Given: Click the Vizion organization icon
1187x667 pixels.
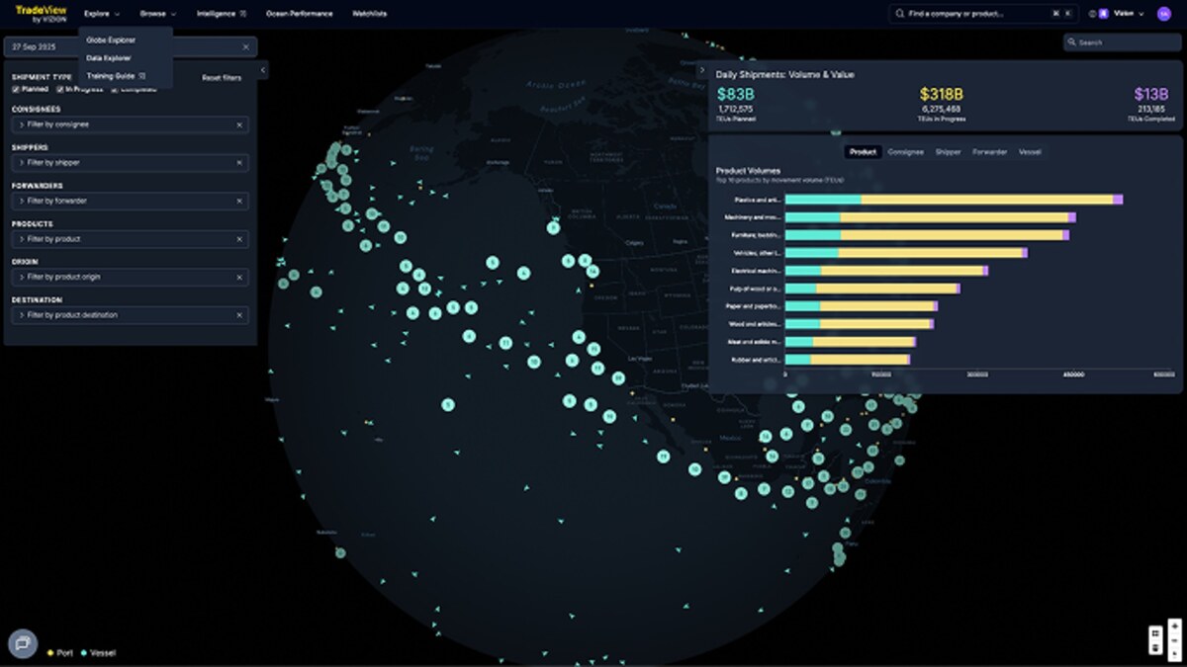Looking at the screenshot, I should 1103,14.
